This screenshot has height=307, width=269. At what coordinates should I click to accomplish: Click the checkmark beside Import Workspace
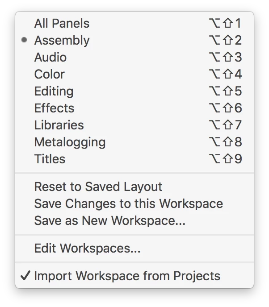click(x=25, y=276)
